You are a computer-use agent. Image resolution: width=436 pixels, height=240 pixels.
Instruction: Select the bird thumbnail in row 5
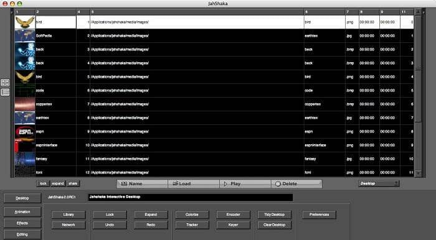tap(25, 77)
